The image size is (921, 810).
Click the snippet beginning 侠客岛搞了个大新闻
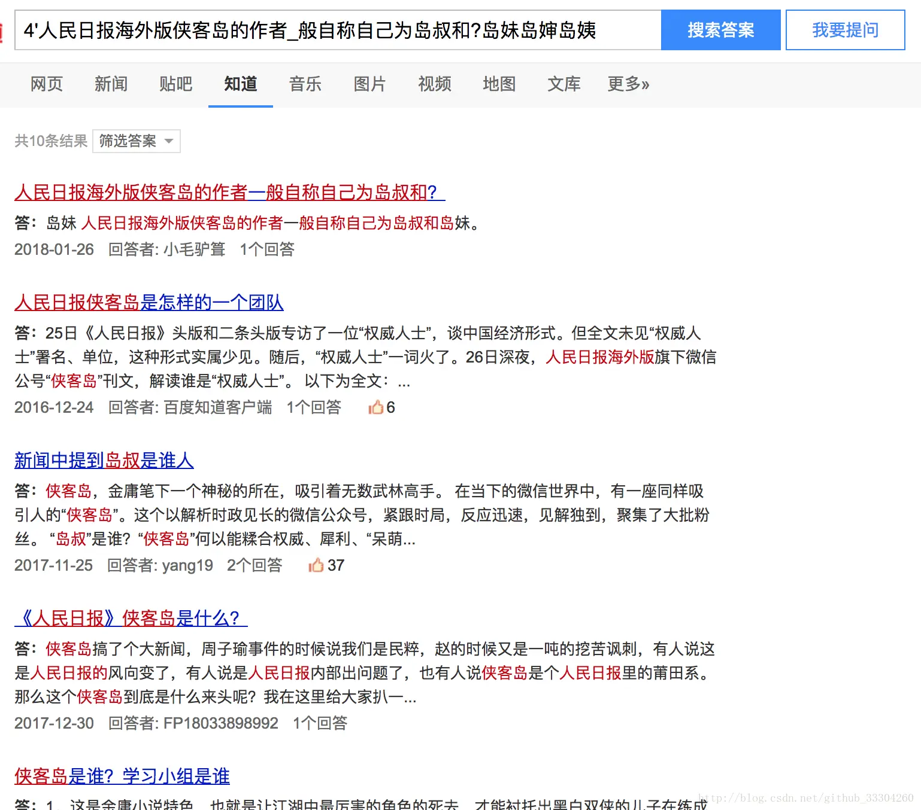(365, 673)
